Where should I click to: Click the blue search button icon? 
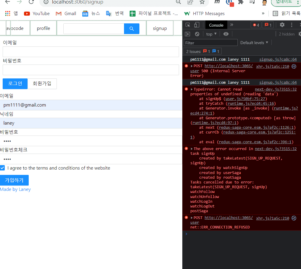[x=131, y=29]
